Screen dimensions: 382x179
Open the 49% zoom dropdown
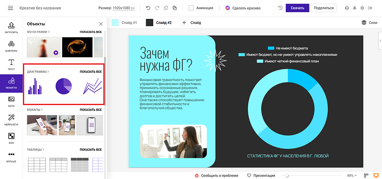point(352,175)
